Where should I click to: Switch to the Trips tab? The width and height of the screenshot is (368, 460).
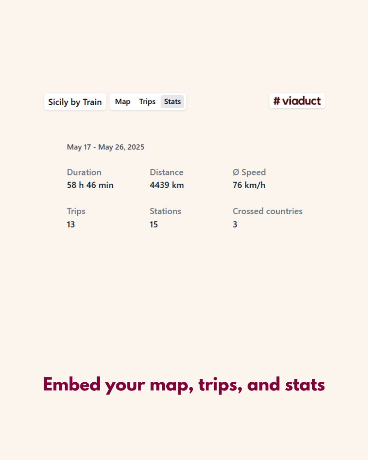[x=147, y=102]
